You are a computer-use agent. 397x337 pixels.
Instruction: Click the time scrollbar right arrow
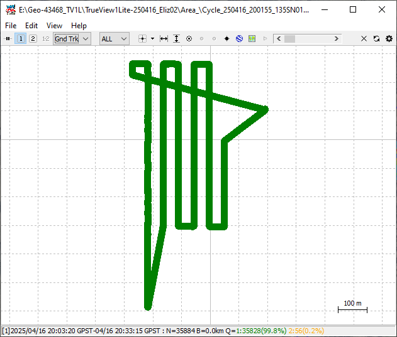(x=336, y=39)
